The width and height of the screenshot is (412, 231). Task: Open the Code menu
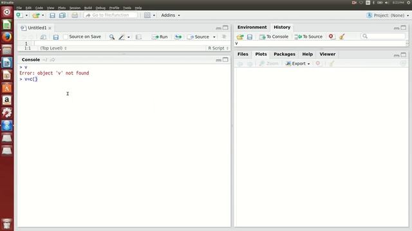tap(39, 8)
